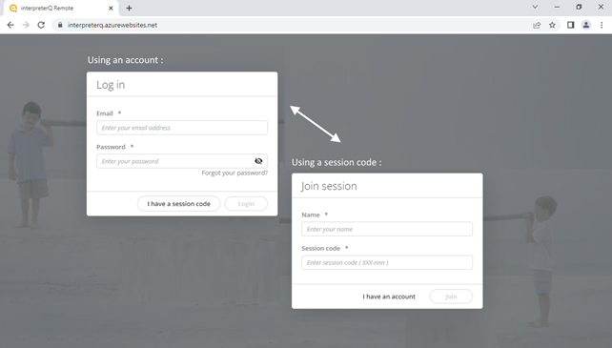Open the Chrome profile avatar icon
Image resolution: width=612 pixels, height=348 pixels.
click(x=586, y=25)
